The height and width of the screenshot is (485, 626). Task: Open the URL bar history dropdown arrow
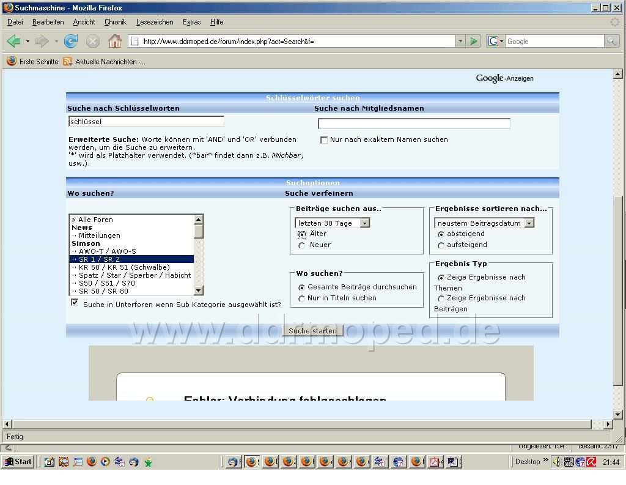click(460, 42)
